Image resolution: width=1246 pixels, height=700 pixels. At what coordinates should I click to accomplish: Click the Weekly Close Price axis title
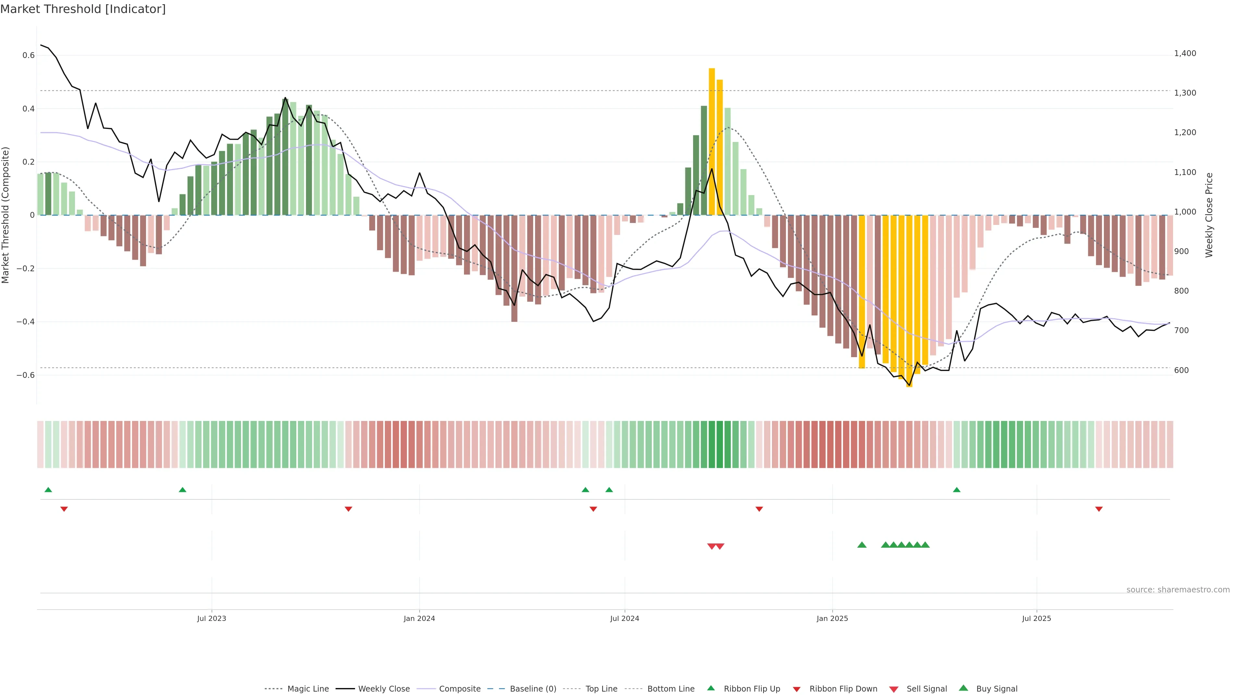click(1209, 215)
